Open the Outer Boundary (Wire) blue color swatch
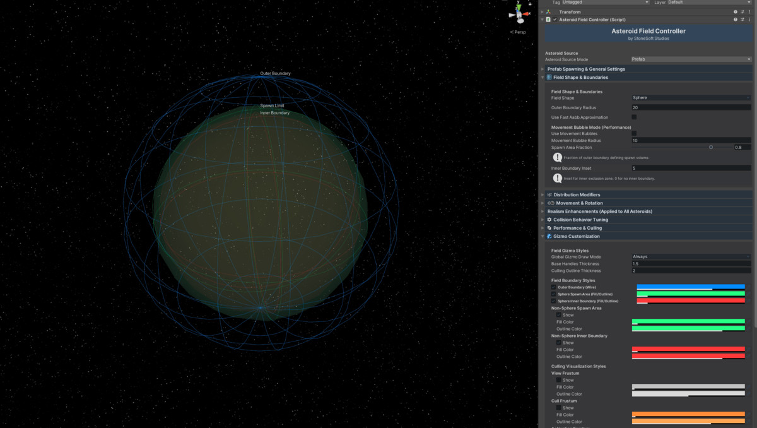 click(x=691, y=287)
